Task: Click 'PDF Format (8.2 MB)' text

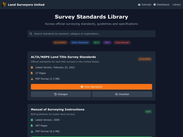Action: tap(48, 131)
